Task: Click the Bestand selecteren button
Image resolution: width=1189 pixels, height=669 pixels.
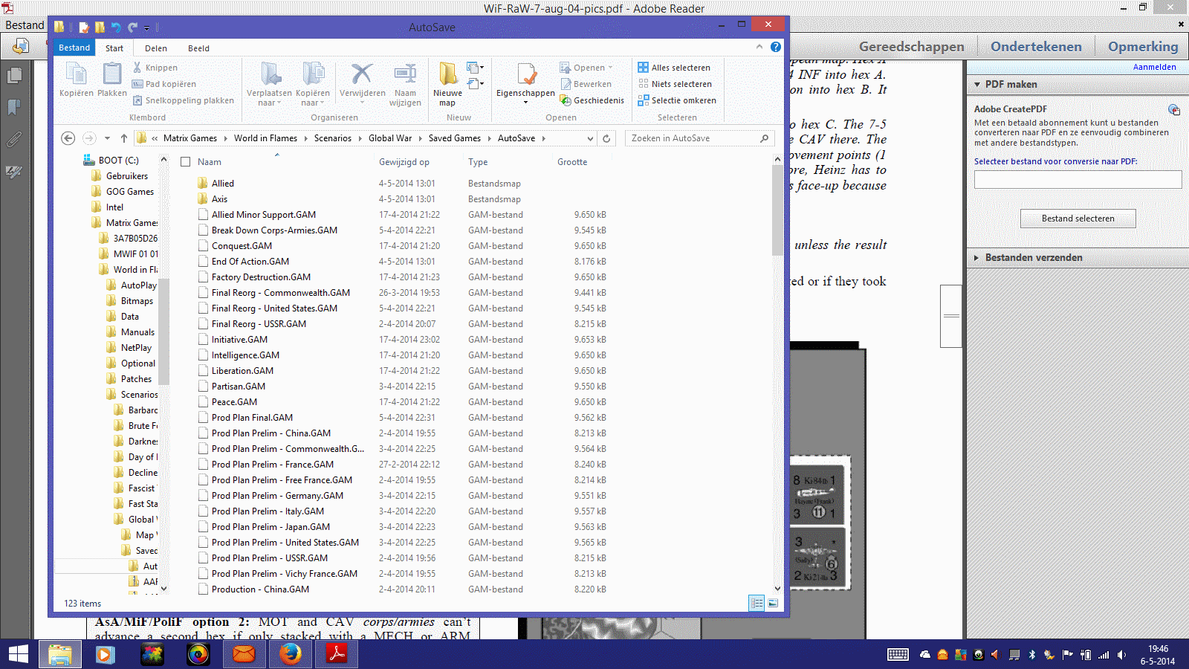Action: pyautogui.click(x=1078, y=218)
